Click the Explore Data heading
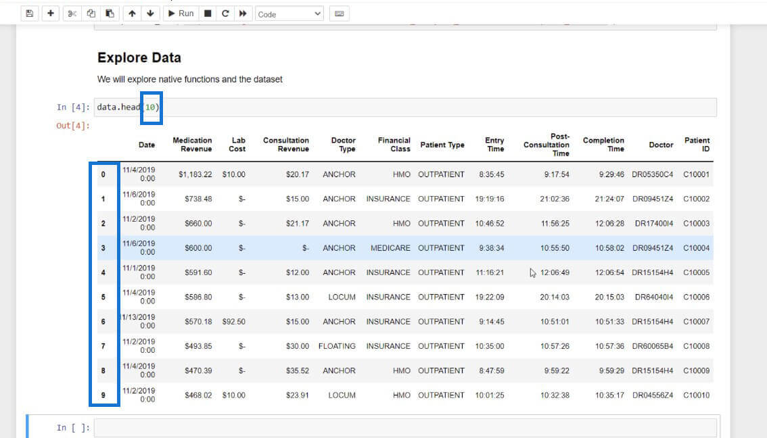 [x=139, y=57]
